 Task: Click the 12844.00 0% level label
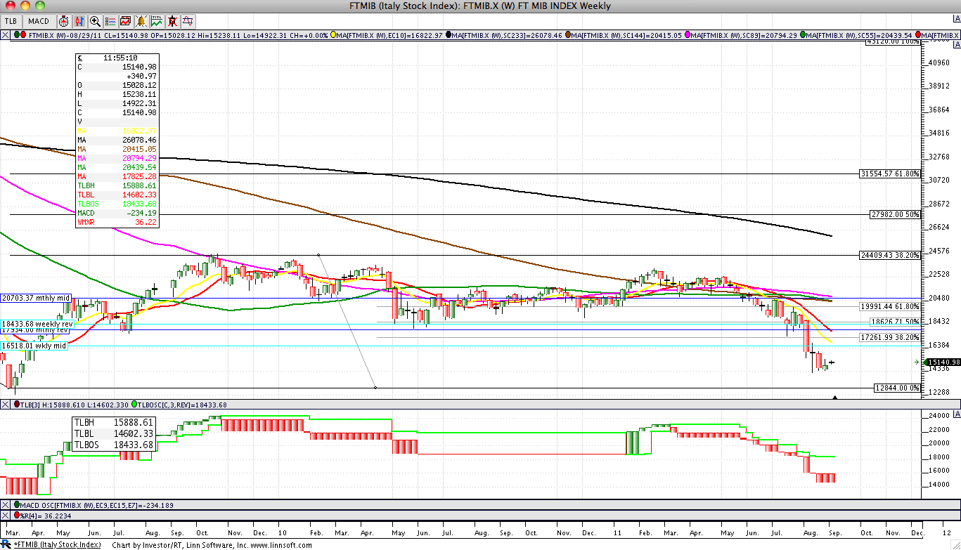897,388
